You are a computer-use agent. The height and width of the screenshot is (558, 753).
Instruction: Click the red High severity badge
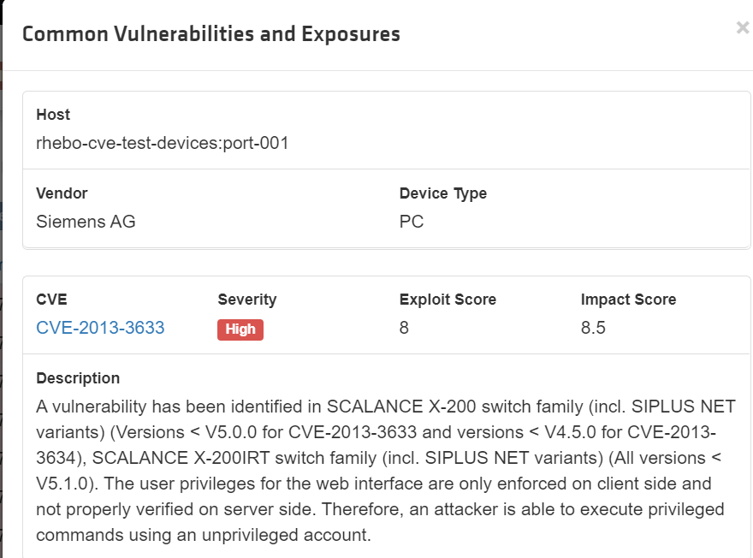[240, 329]
